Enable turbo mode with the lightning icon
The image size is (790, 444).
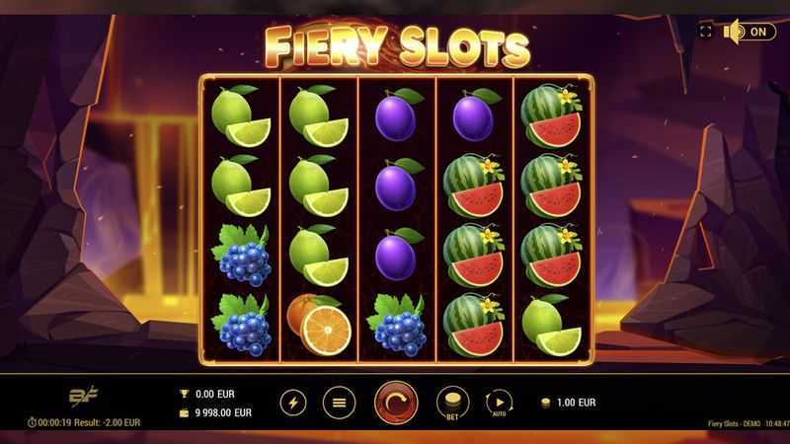(x=293, y=403)
